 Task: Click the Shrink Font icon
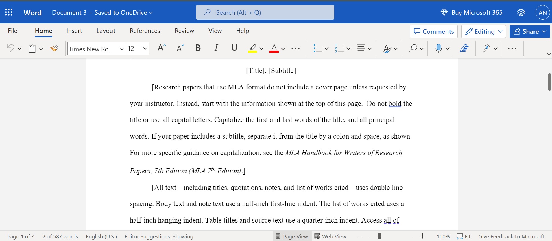coord(180,48)
